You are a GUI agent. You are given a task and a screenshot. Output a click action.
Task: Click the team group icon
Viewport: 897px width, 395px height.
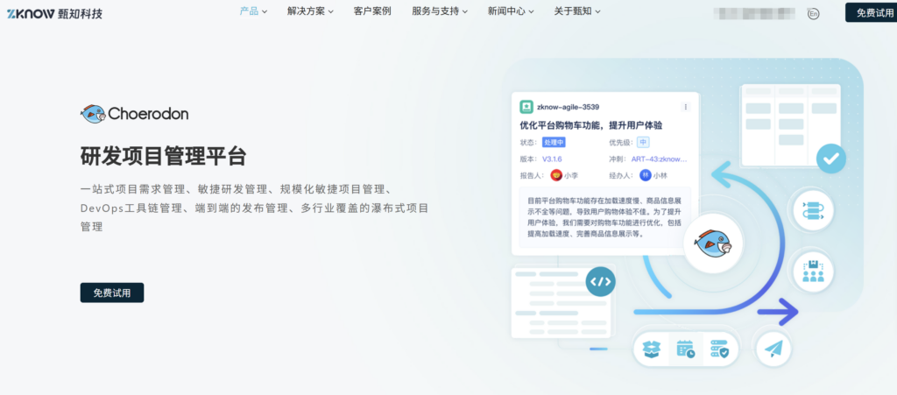click(813, 271)
